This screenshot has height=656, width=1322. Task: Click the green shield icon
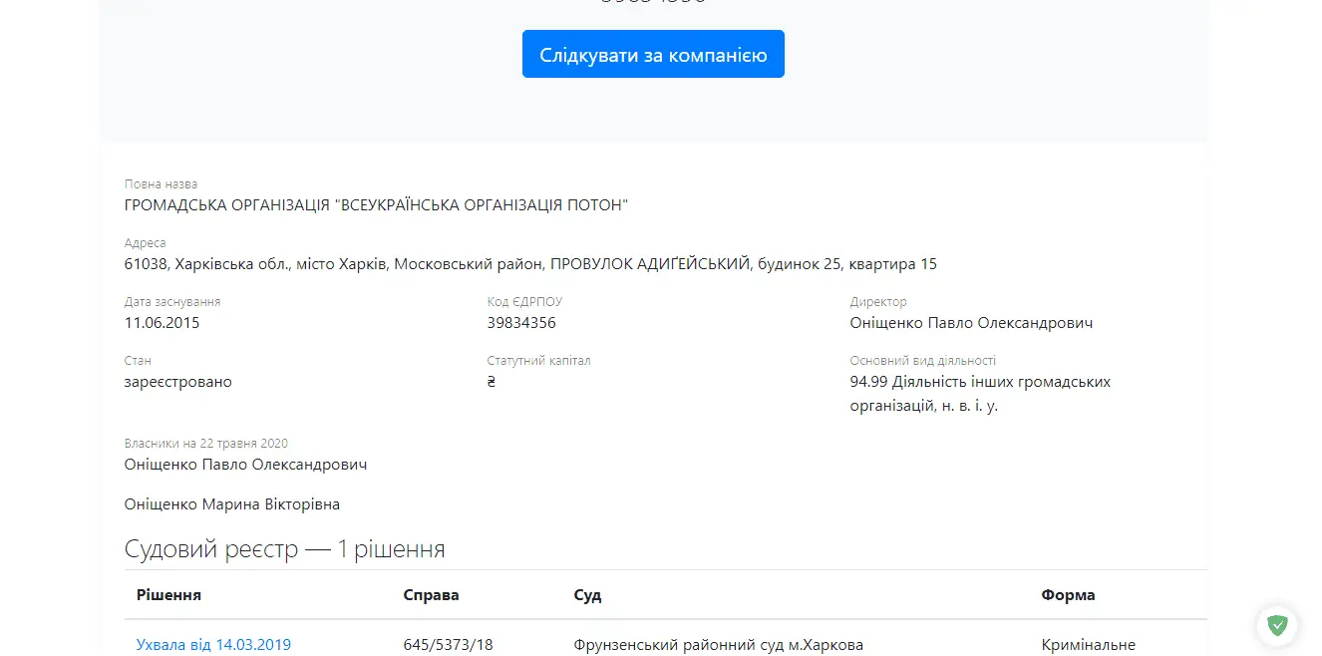(1276, 625)
